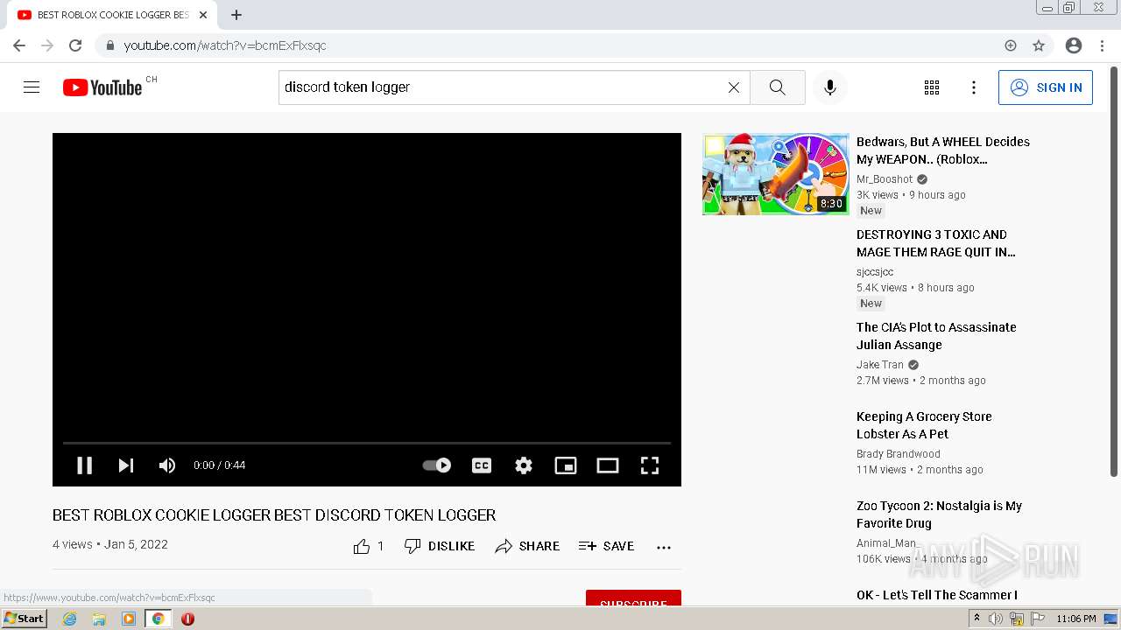This screenshot has height=630, width=1121.
Task: Open the Brady Brandwood channel name
Action: coord(899,454)
